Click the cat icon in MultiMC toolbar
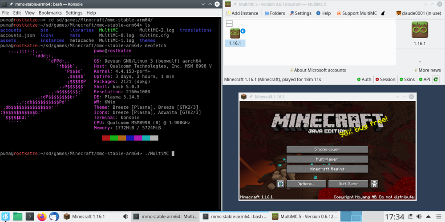 (382, 13)
